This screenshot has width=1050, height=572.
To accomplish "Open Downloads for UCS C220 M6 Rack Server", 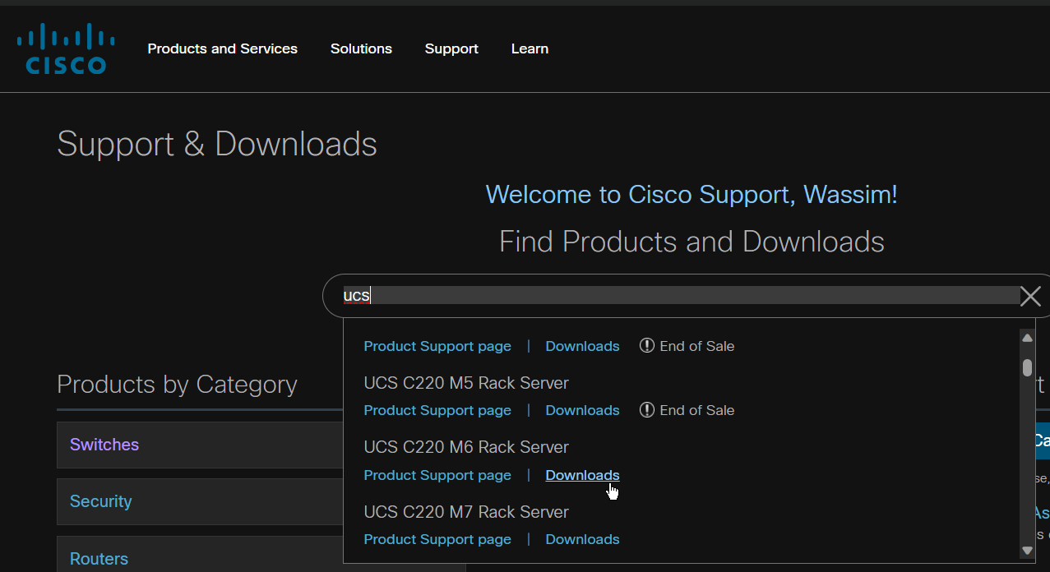I will pyautogui.click(x=582, y=475).
